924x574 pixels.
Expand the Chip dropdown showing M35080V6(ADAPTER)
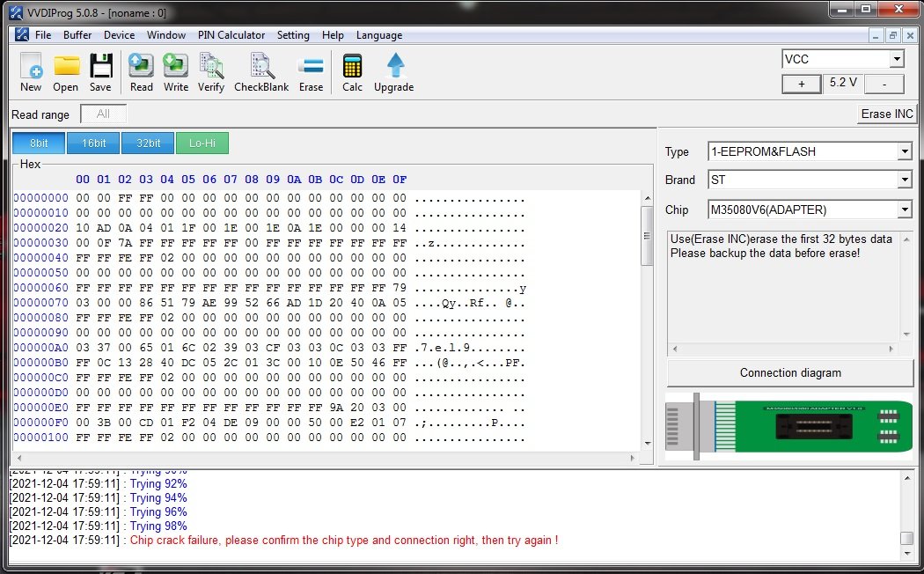point(905,210)
